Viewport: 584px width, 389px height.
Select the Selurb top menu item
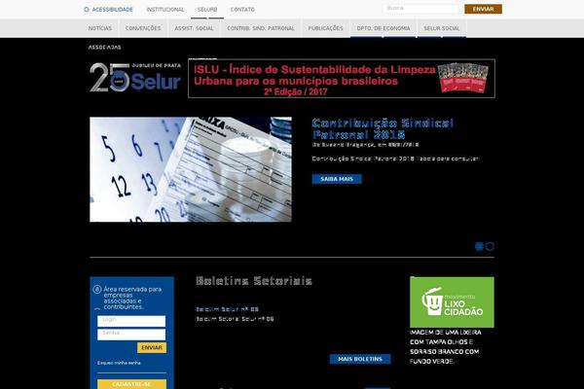pos(207,10)
